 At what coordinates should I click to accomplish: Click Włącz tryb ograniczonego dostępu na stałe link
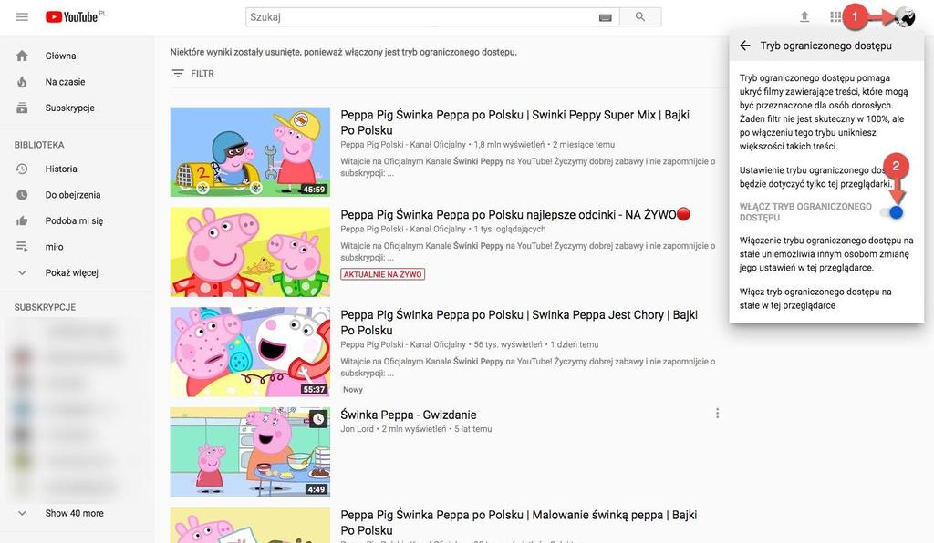(x=815, y=299)
